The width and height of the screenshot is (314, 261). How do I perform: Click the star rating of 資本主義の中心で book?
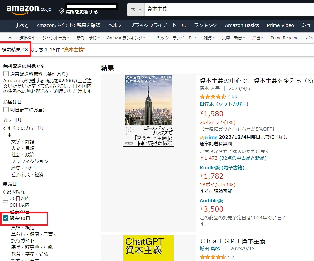click(x=213, y=97)
